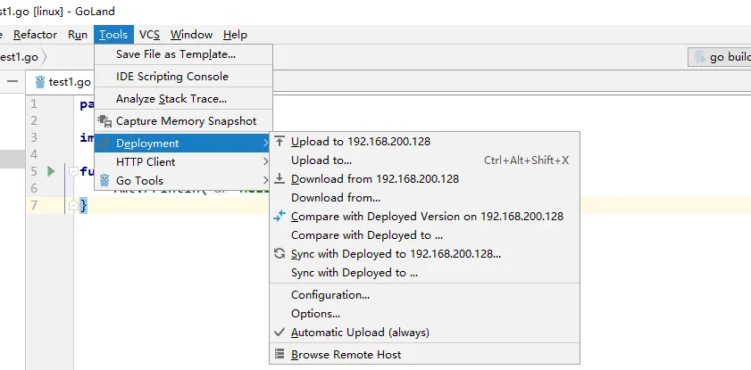Image resolution: width=751 pixels, height=370 pixels.
Task: Open IDE Scripting Console
Action: tap(183, 77)
